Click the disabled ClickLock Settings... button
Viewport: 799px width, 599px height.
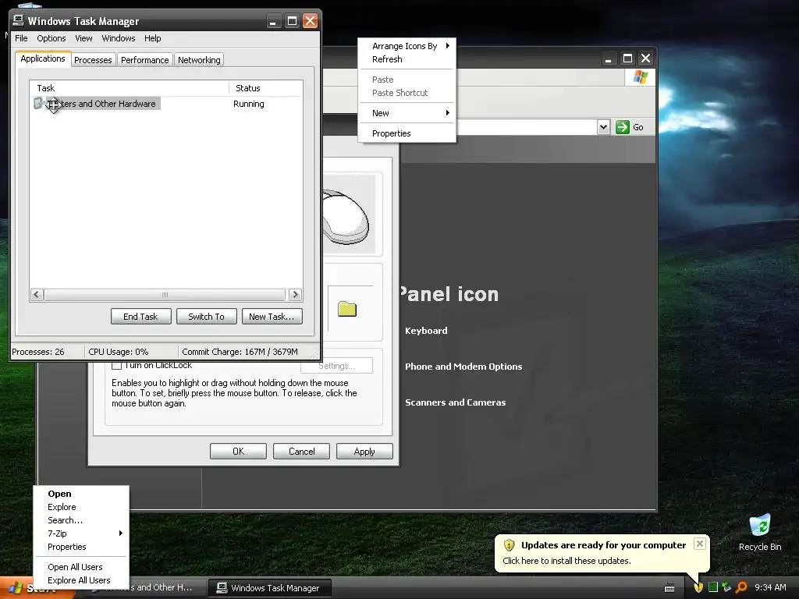click(x=336, y=366)
